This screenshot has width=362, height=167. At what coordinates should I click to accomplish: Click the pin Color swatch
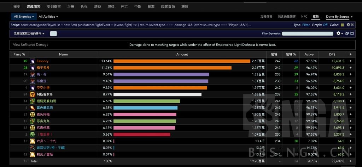coord(342,25)
